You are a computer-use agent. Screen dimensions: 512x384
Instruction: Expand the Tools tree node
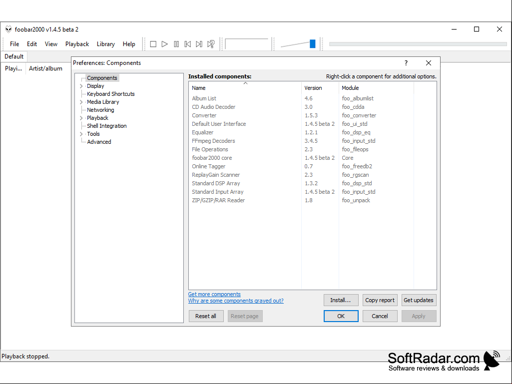coord(81,134)
